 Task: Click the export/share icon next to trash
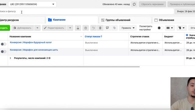coord(107,28)
